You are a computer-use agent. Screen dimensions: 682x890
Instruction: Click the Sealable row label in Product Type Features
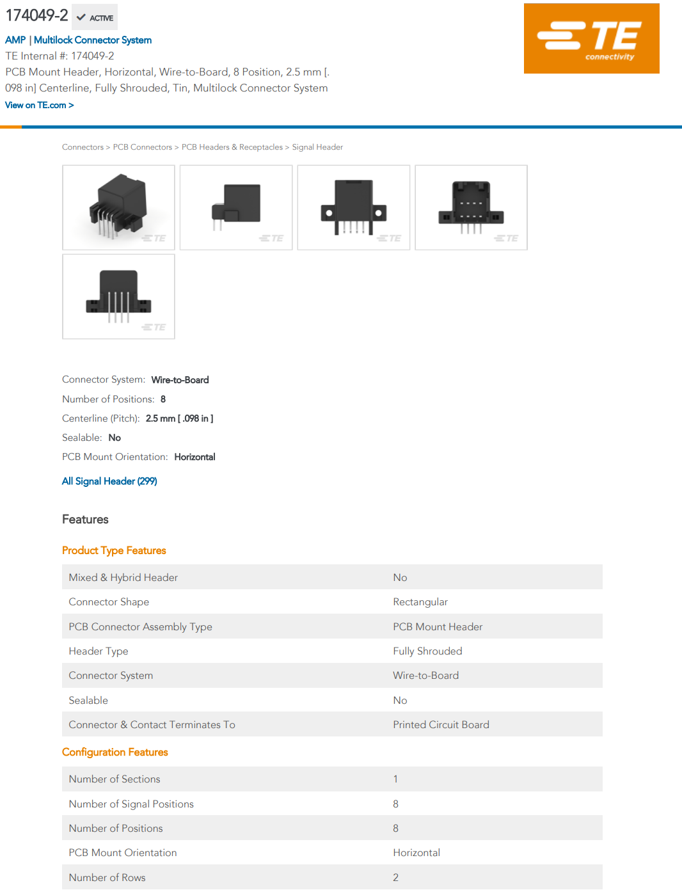[x=88, y=701]
